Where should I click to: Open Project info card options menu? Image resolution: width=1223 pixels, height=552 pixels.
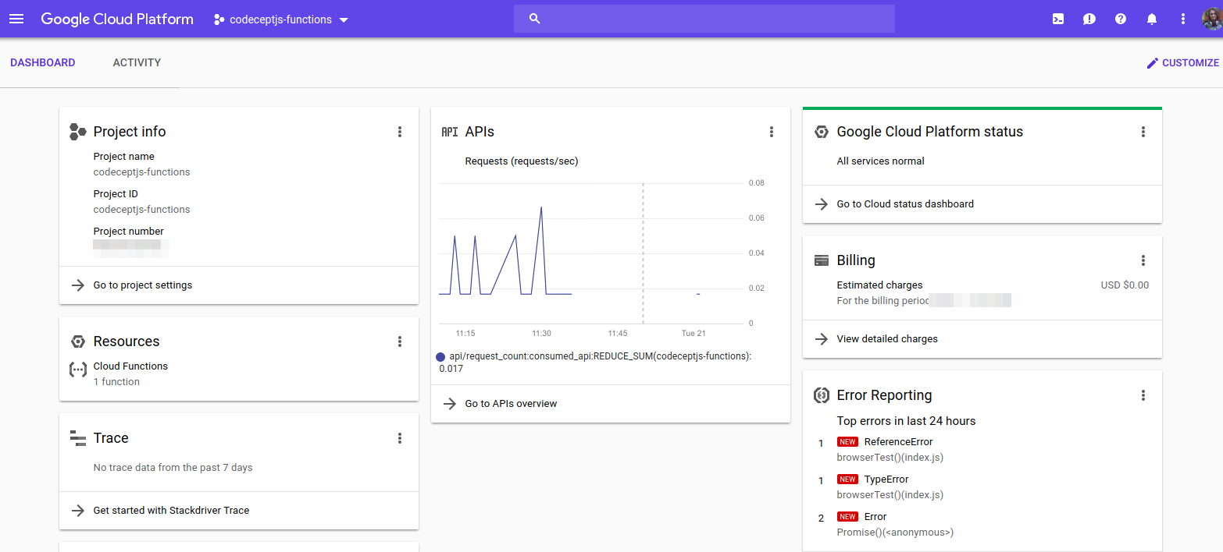(400, 132)
